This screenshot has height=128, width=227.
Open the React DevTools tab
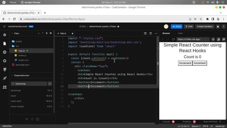pyautogui.click(x=210, y=122)
